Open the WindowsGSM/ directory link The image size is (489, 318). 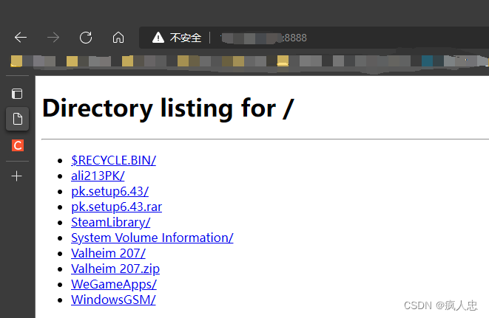pos(113,300)
